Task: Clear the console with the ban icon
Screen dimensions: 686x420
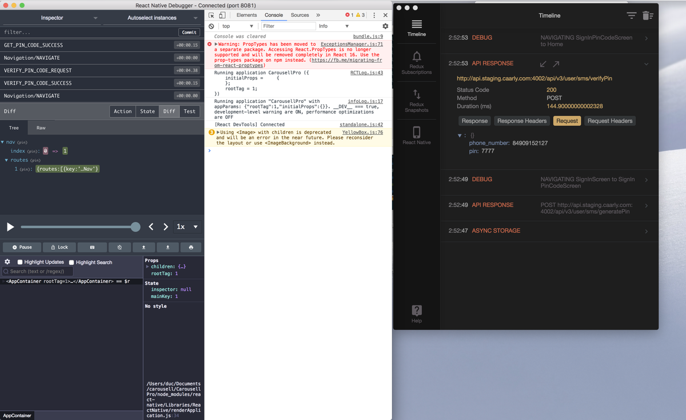Action: (212, 26)
